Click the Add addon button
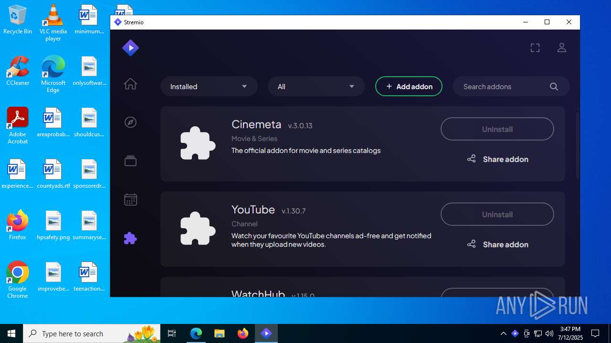The height and width of the screenshot is (343, 611). [409, 87]
